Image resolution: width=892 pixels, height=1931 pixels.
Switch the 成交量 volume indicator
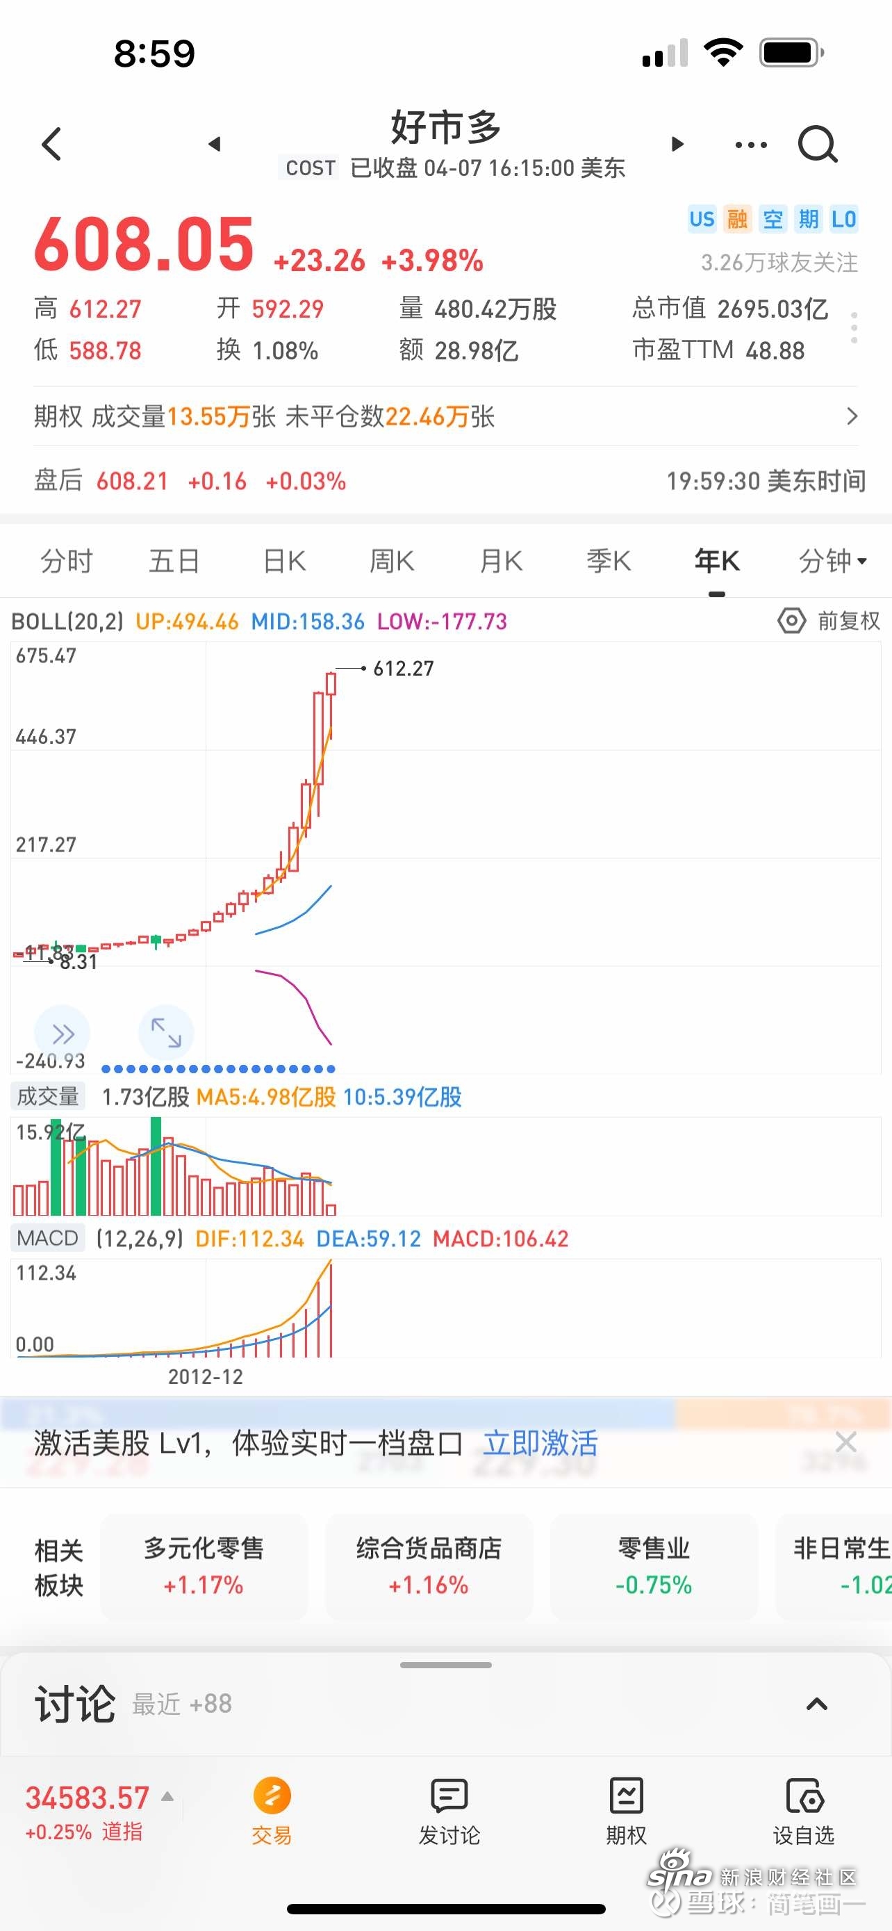(x=48, y=1097)
